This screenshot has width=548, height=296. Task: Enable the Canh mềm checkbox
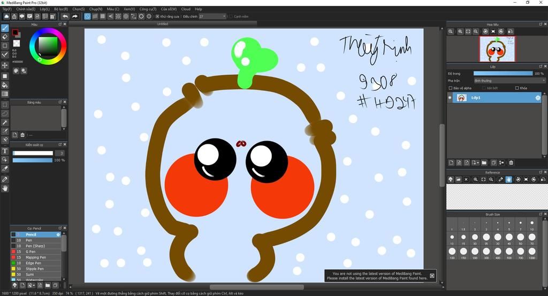(x=231, y=17)
